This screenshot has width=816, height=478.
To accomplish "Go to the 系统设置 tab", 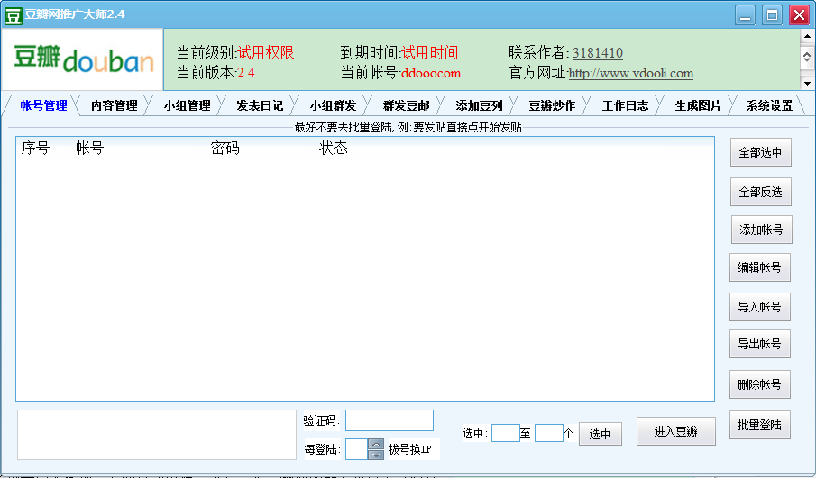I will 769,105.
